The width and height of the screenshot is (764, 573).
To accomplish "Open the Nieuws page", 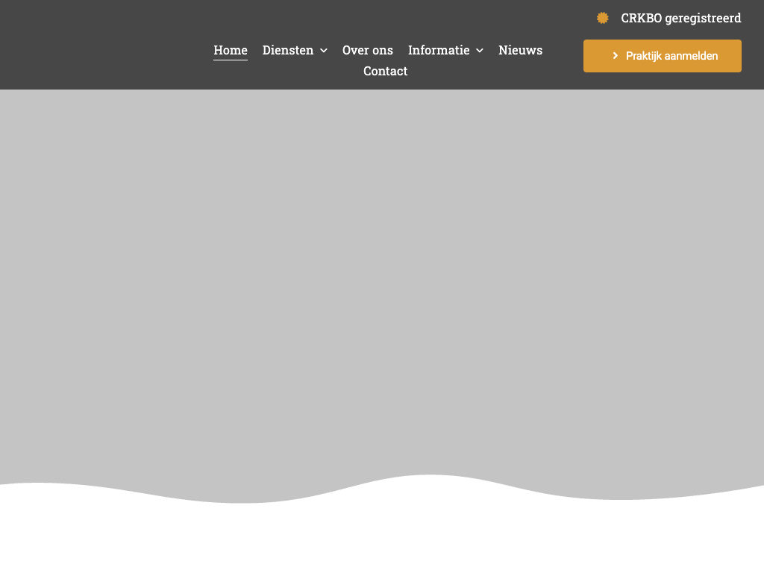I will [520, 50].
